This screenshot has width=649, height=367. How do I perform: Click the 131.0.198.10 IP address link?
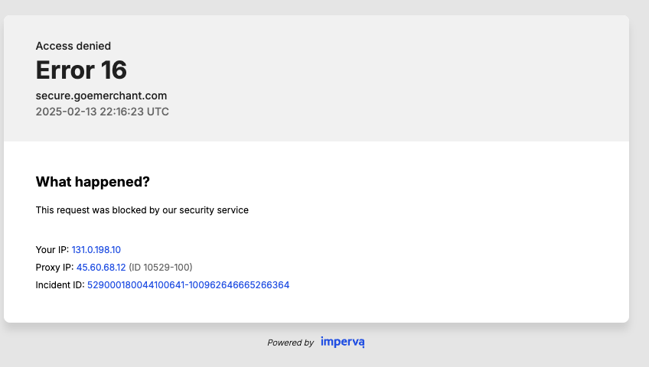[96, 249]
